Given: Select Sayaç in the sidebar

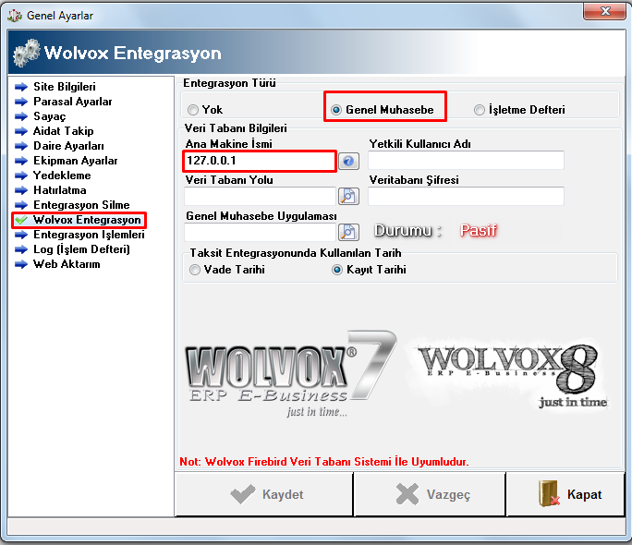Looking at the screenshot, I should pyautogui.click(x=49, y=116).
